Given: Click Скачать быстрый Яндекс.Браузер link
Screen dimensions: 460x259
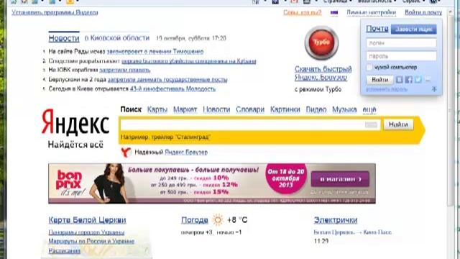Looking at the screenshot, I should [323, 73].
